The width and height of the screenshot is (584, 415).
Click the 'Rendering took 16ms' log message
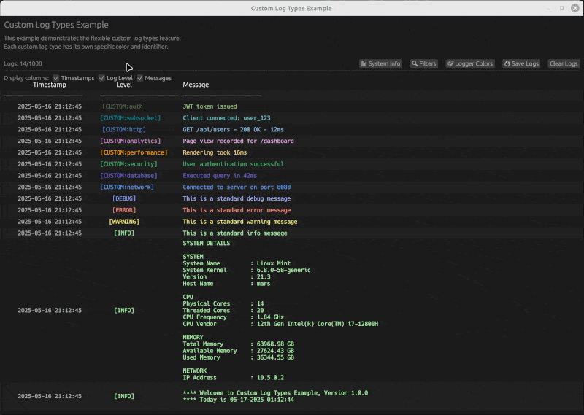coord(215,152)
